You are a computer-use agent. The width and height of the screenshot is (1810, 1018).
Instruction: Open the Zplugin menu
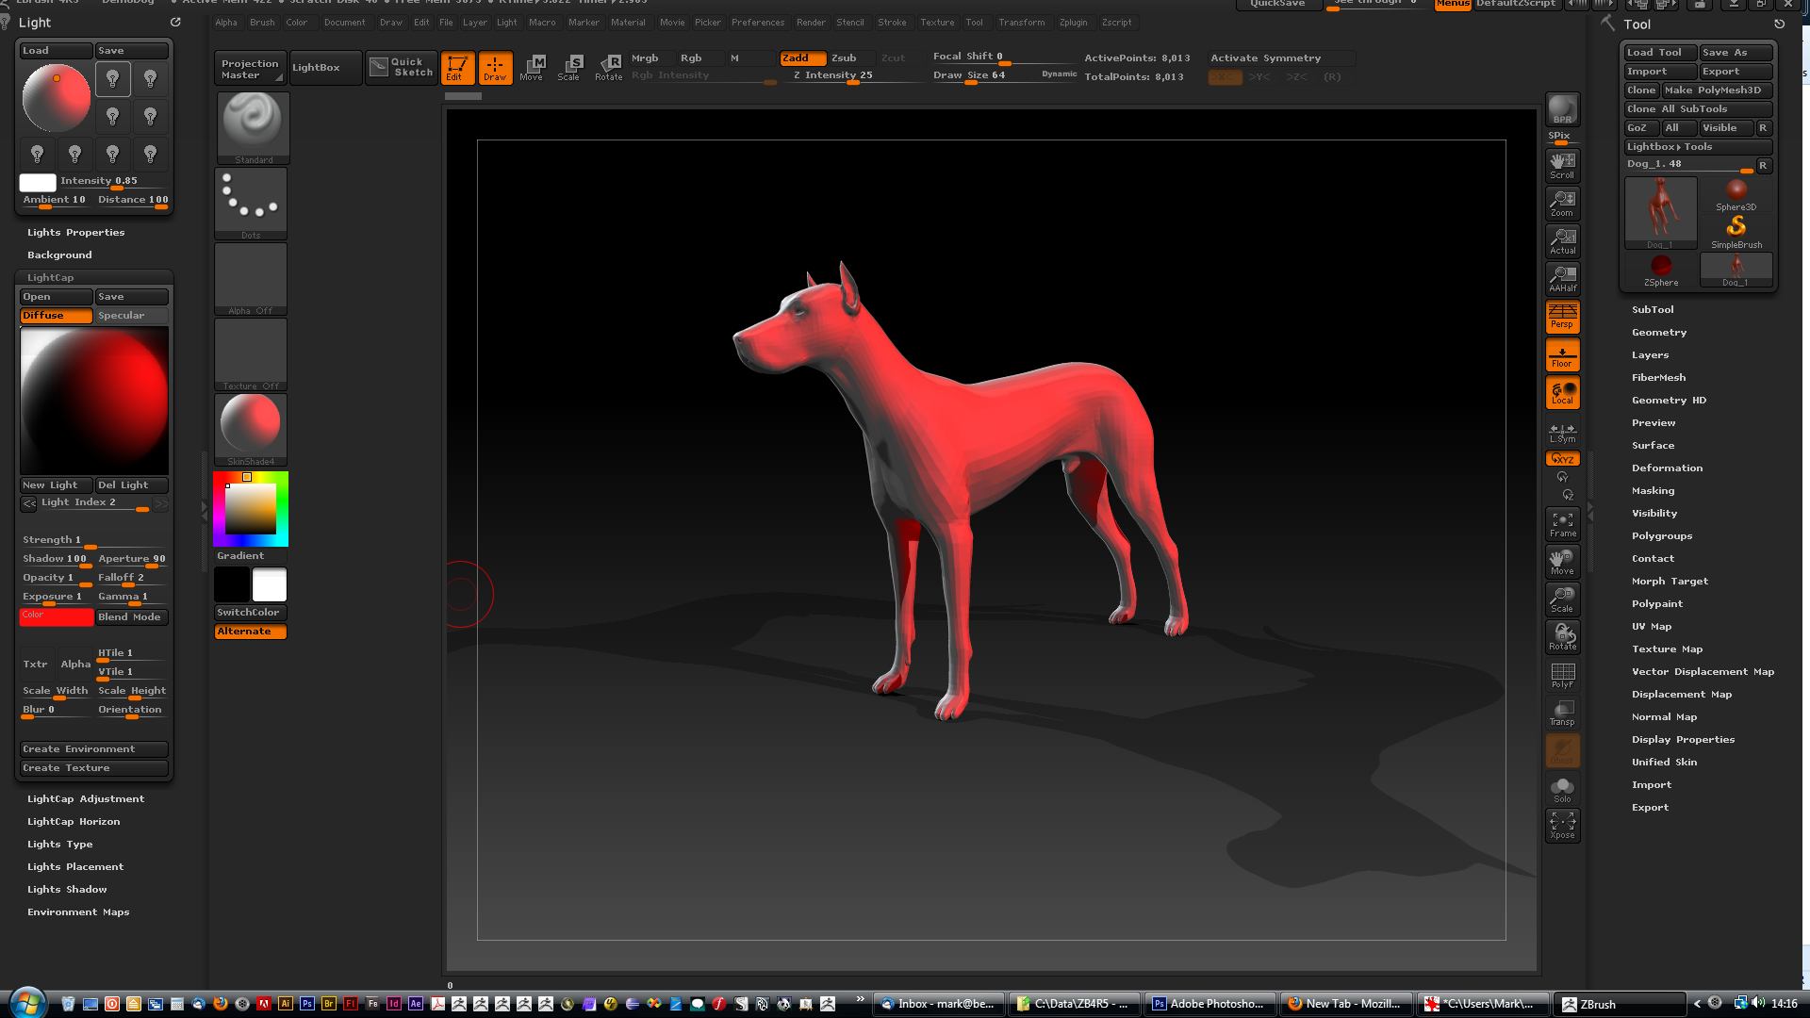1072,23
